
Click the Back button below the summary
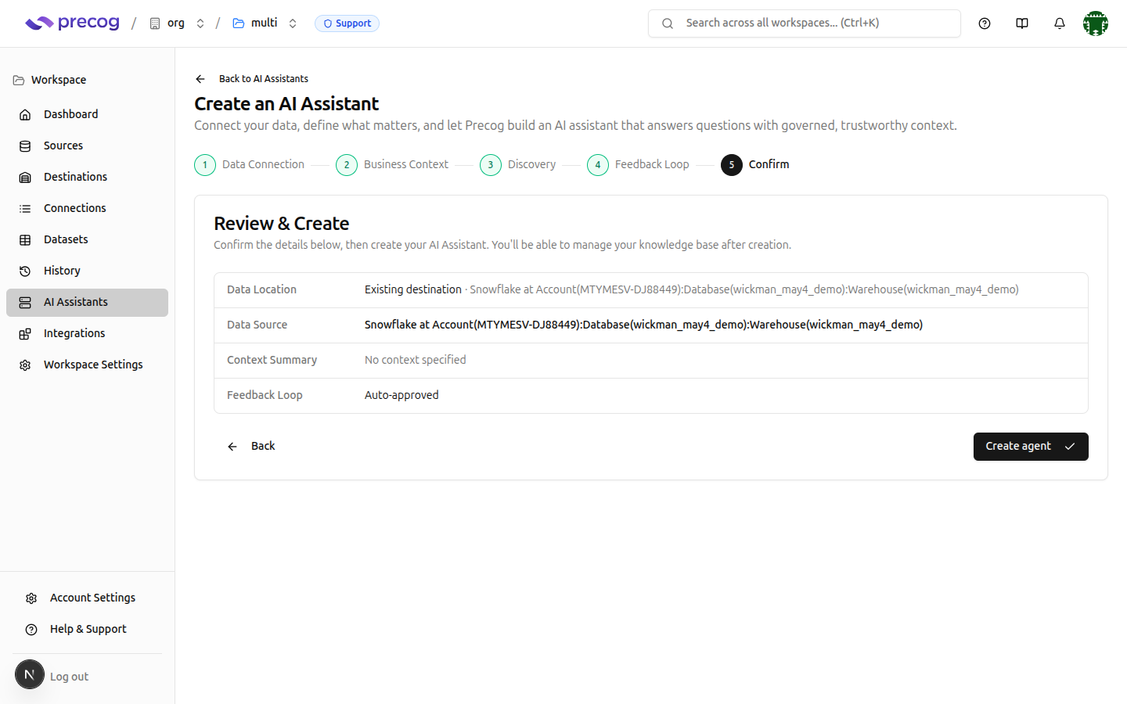(x=251, y=446)
